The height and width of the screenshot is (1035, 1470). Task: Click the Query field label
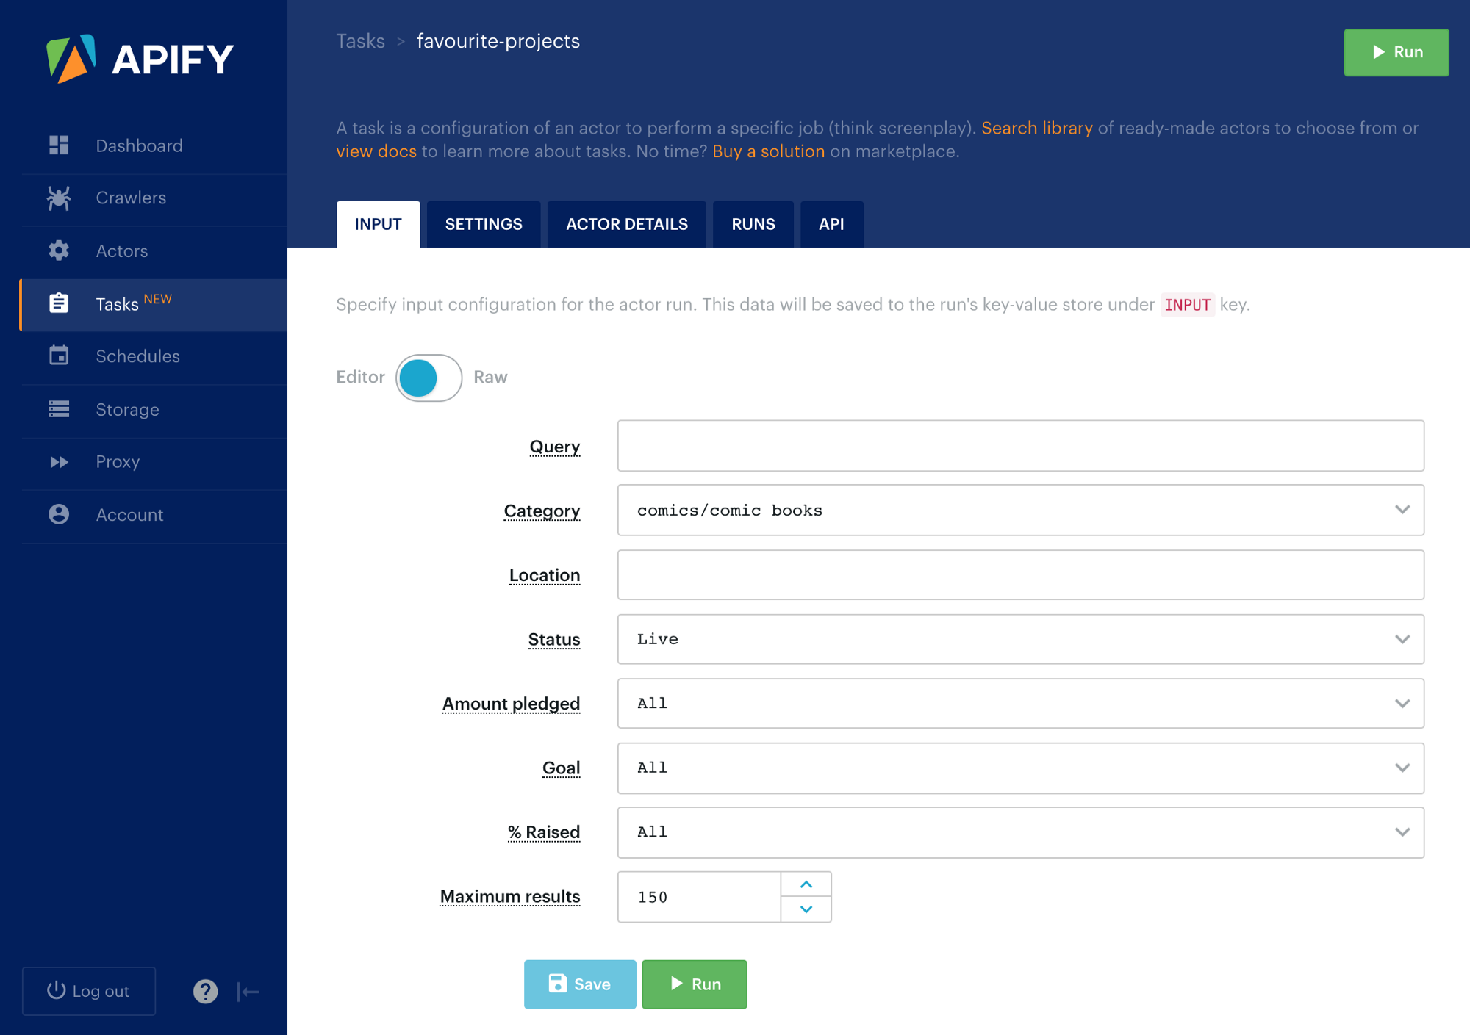coord(555,447)
